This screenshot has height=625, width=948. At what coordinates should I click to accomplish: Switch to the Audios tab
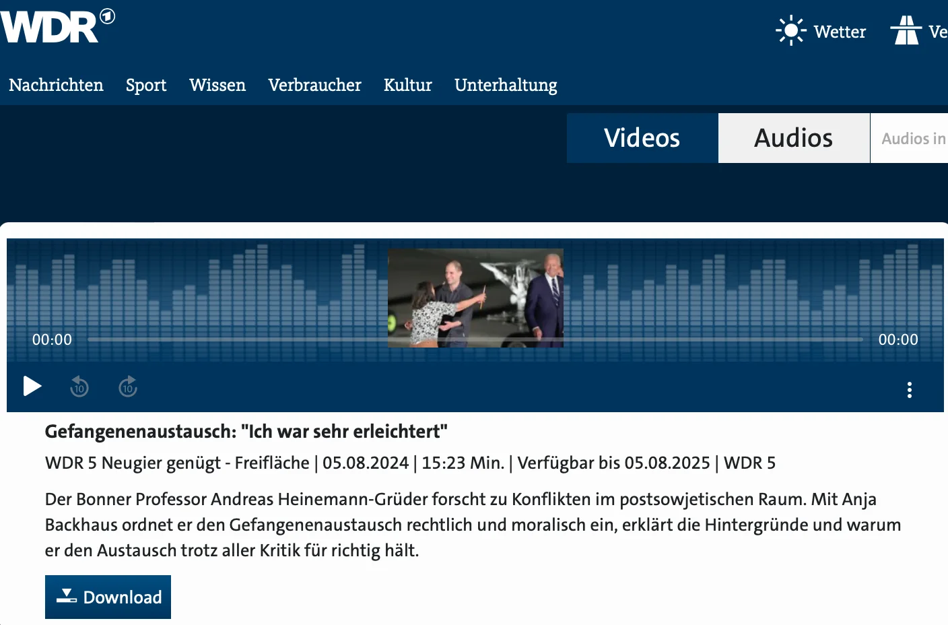(x=793, y=138)
